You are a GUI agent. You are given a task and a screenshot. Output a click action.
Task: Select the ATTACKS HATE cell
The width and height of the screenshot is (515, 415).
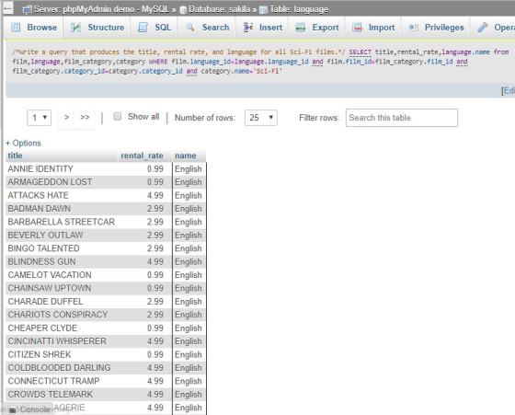(x=62, y=195)
